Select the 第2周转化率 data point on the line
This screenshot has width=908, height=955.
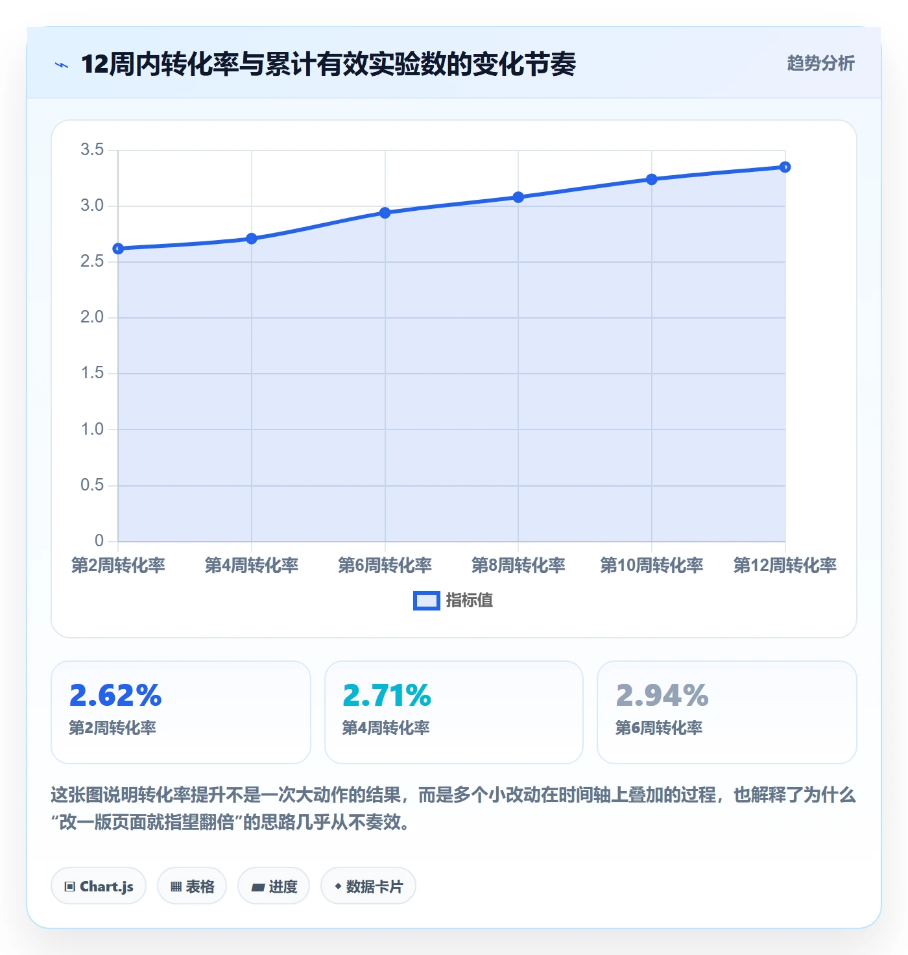(x=118, y=248)
